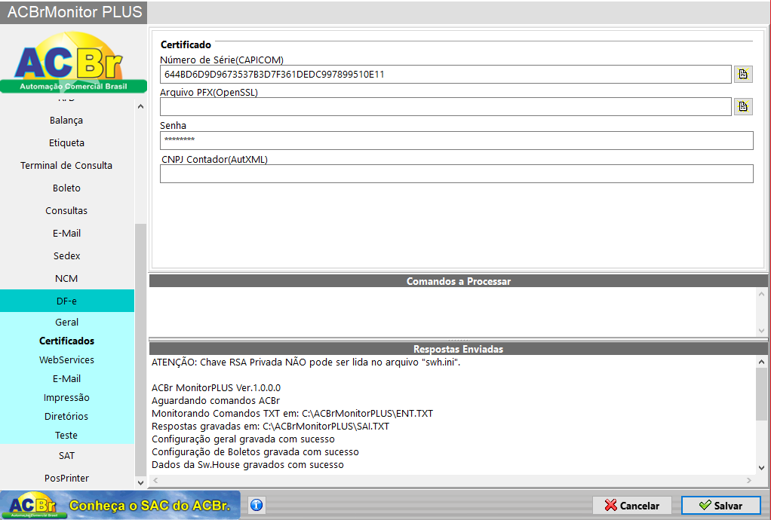Screen dimensions: 771x520
Task: Click the Comandos a Processar header
Action: pyautogui.click(x=458, y=281)
